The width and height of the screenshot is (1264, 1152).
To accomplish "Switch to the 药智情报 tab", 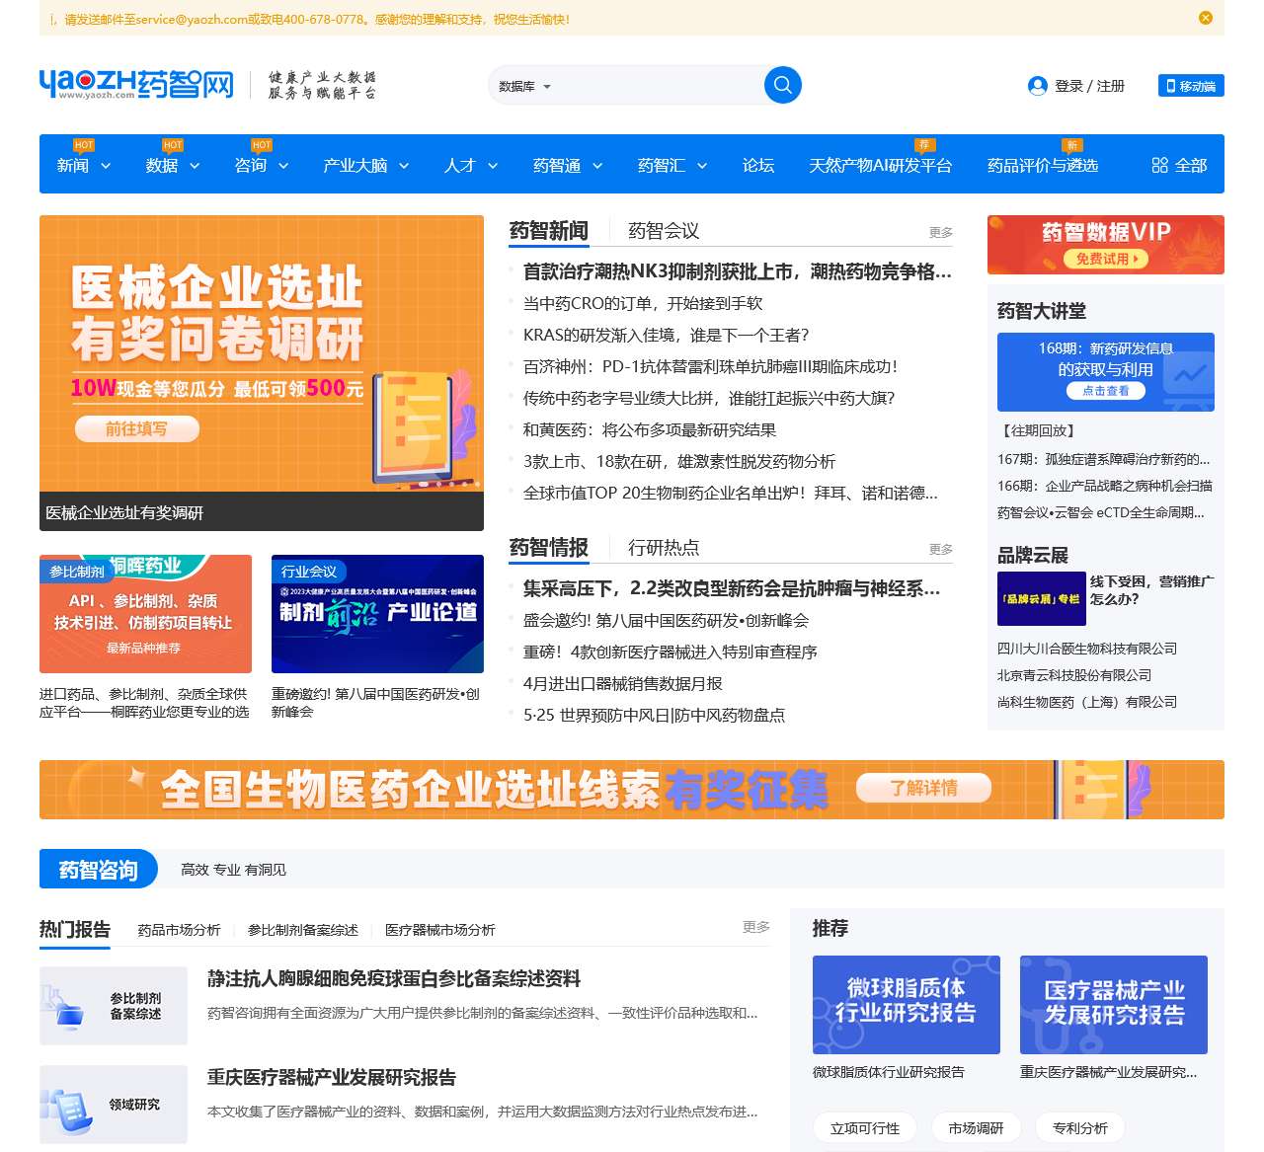I will (548, 547).
